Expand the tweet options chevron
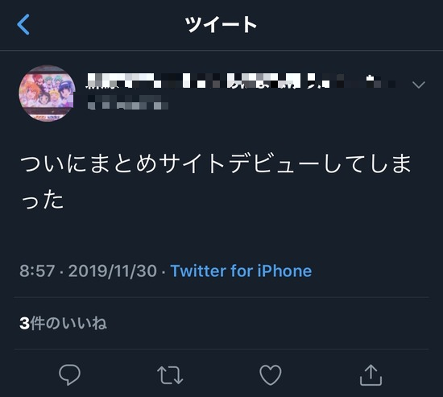This screenshot has width=443, height=397. click(x=419, y=85)
